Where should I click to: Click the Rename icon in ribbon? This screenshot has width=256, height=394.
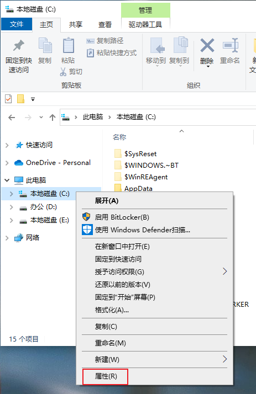(x=231, y=45)
